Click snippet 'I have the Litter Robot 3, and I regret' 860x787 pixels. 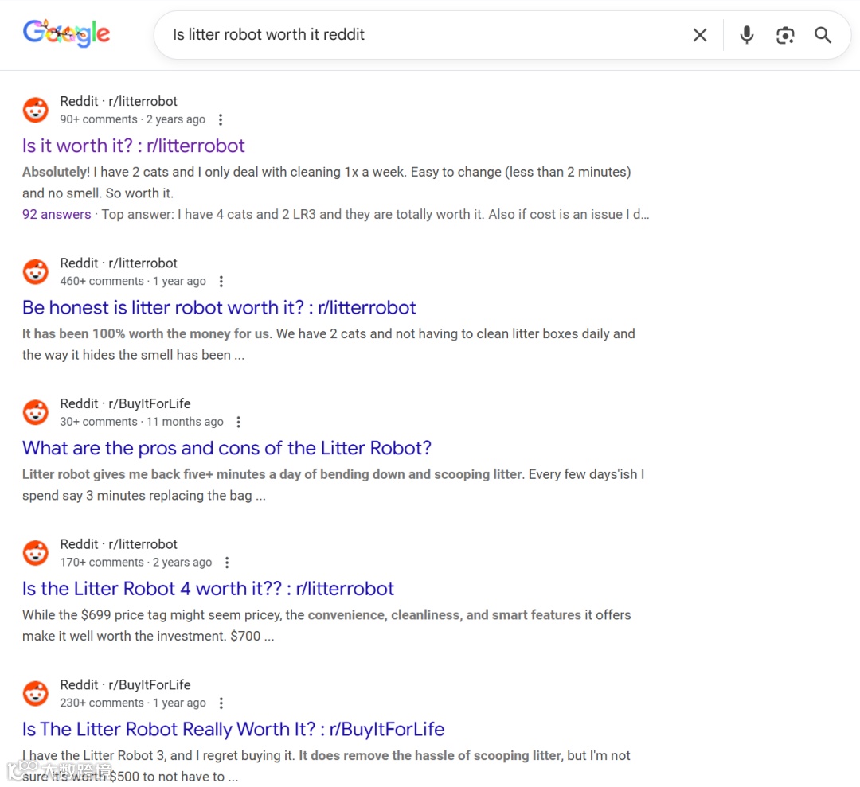[x=326, y=766]
